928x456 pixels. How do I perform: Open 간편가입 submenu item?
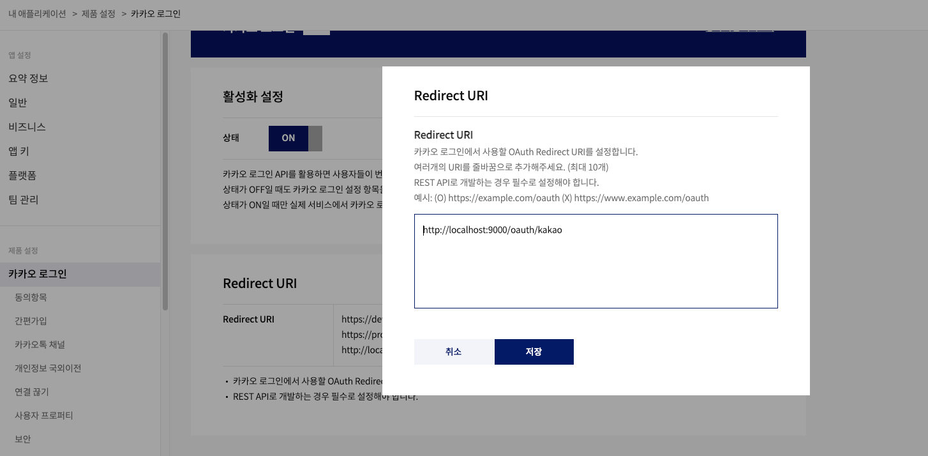[31, 321]
